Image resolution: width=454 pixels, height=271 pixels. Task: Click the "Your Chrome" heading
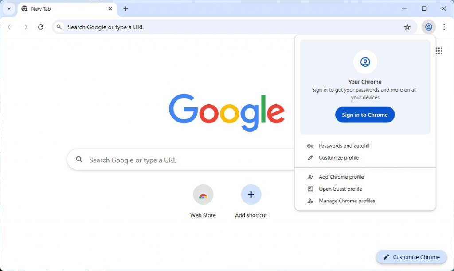[365, 82]
